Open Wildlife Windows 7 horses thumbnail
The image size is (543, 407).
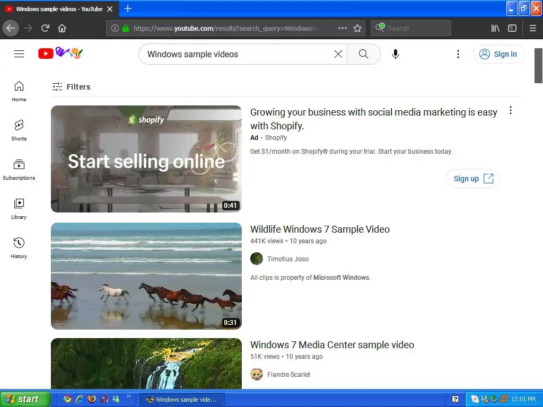[146, 276]
